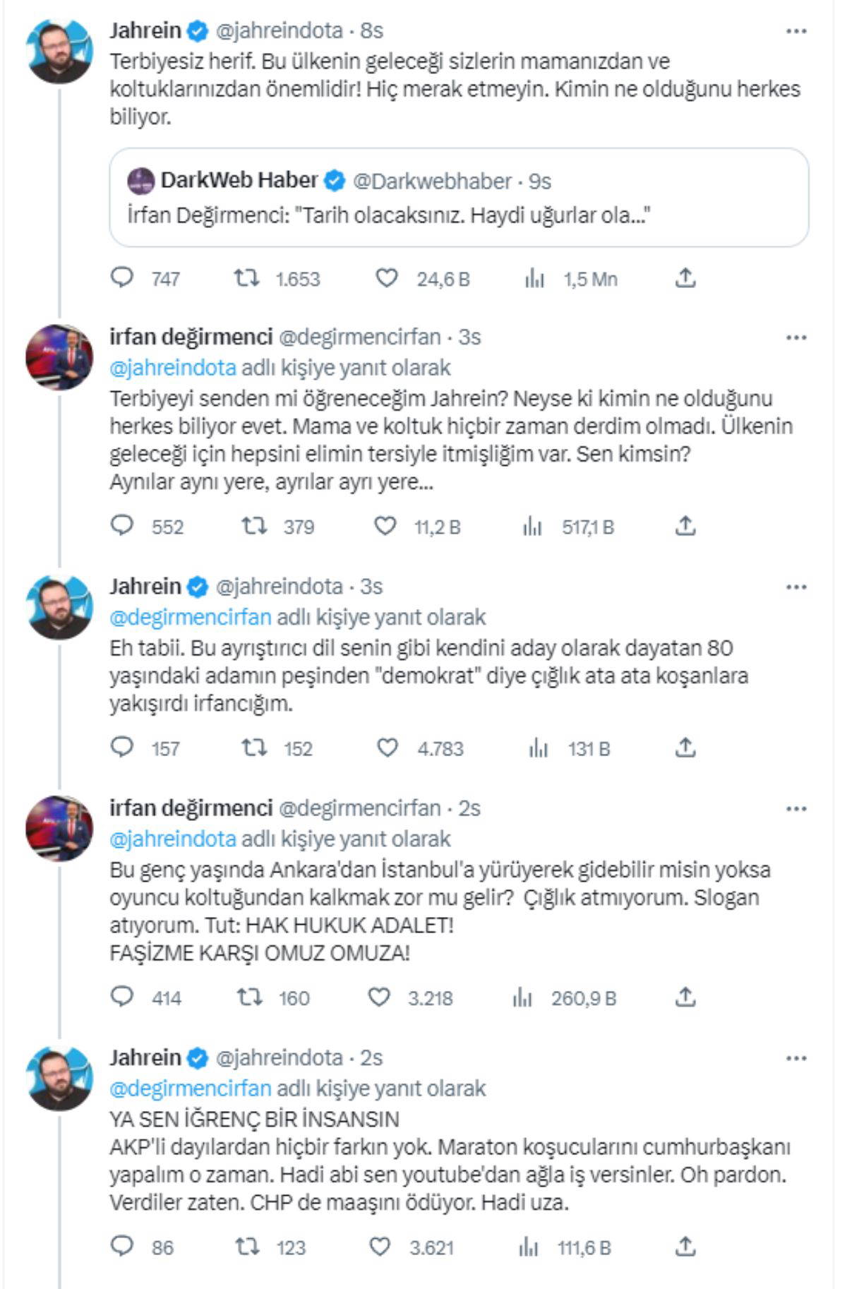Open more options on İrfan's 2s reply
Viewport: 847px width, 1289px height.
click(x=795, y=809)
